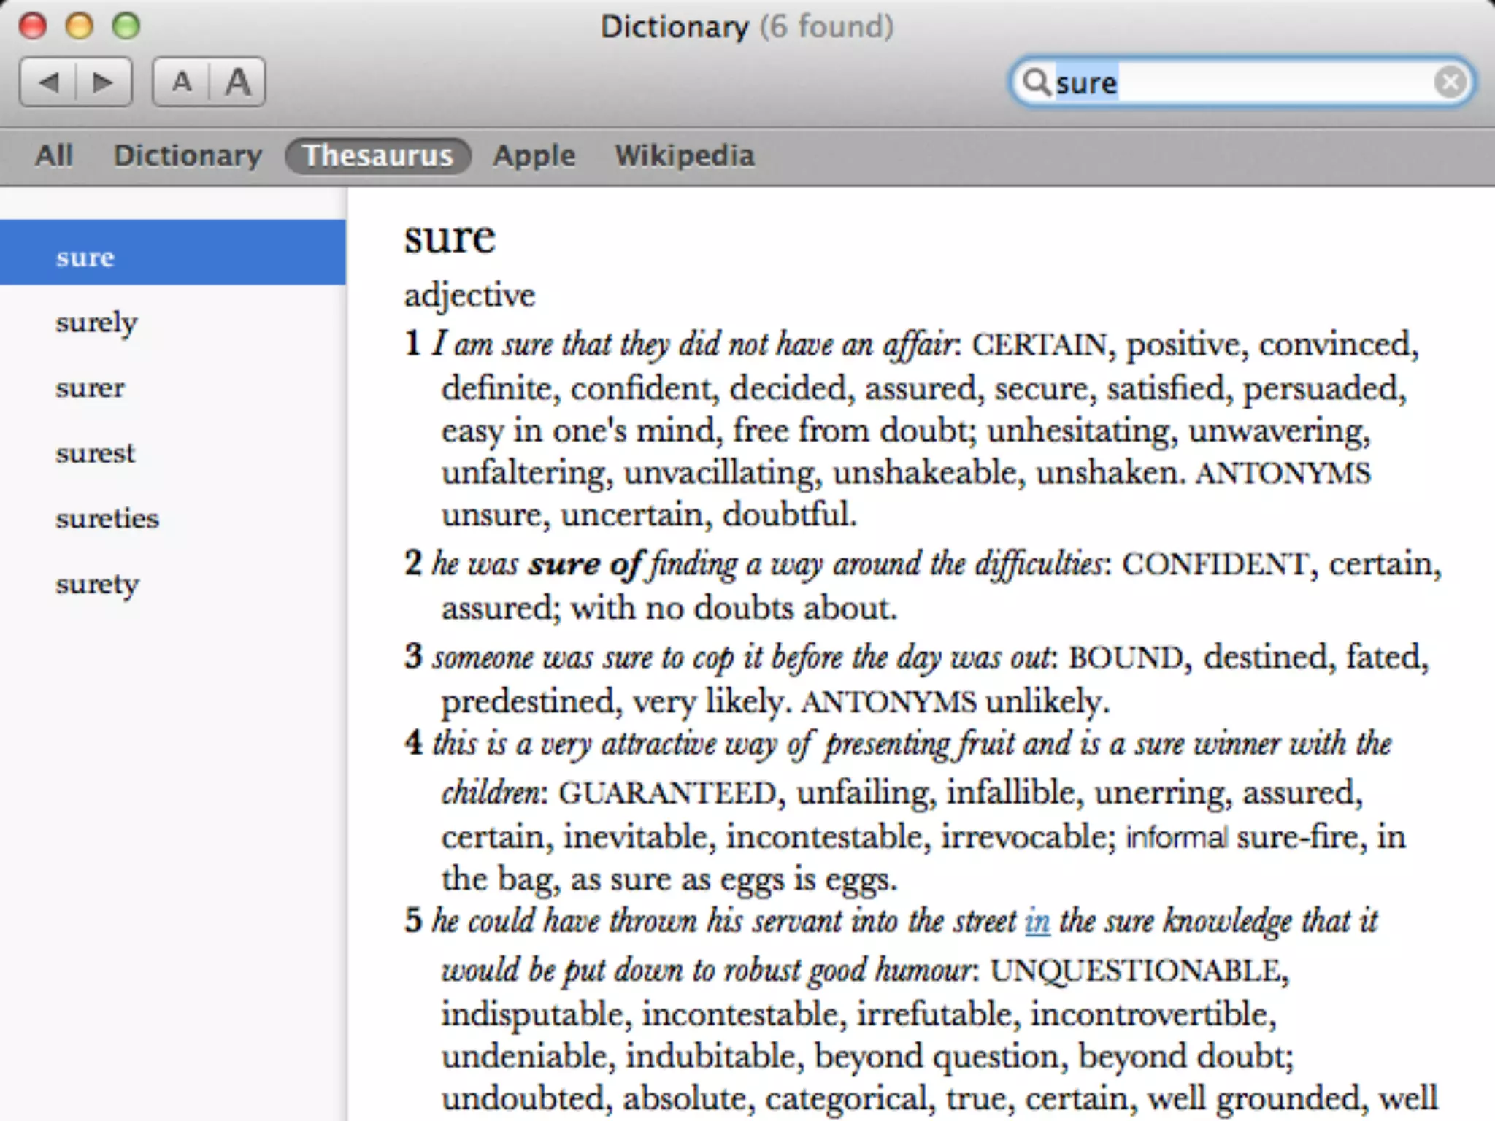The width and height of the screenshot is (1495, 1121).
Task: Zoom the window with green button
Action: (126, 26)
